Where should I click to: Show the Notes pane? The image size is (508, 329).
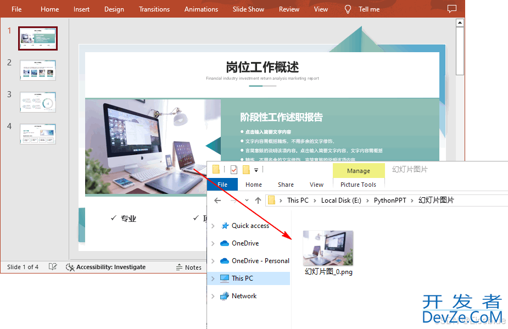pos(188,267)
